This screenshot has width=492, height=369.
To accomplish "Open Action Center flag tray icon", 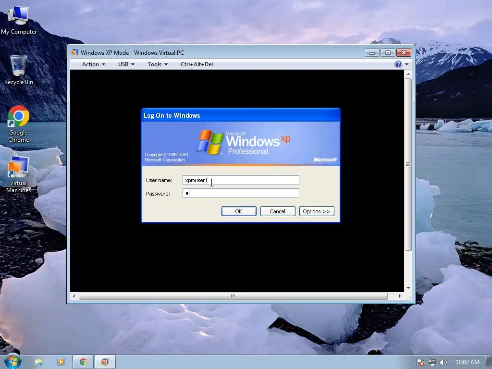I will click(x=420, y=362).
